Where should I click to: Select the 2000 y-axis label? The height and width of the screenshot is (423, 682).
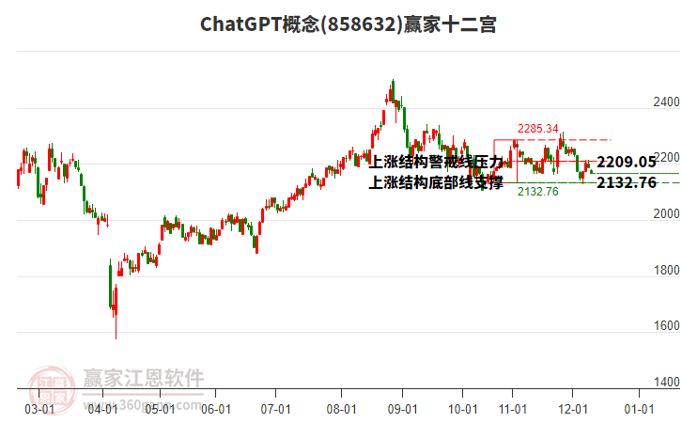coord(666,213)
